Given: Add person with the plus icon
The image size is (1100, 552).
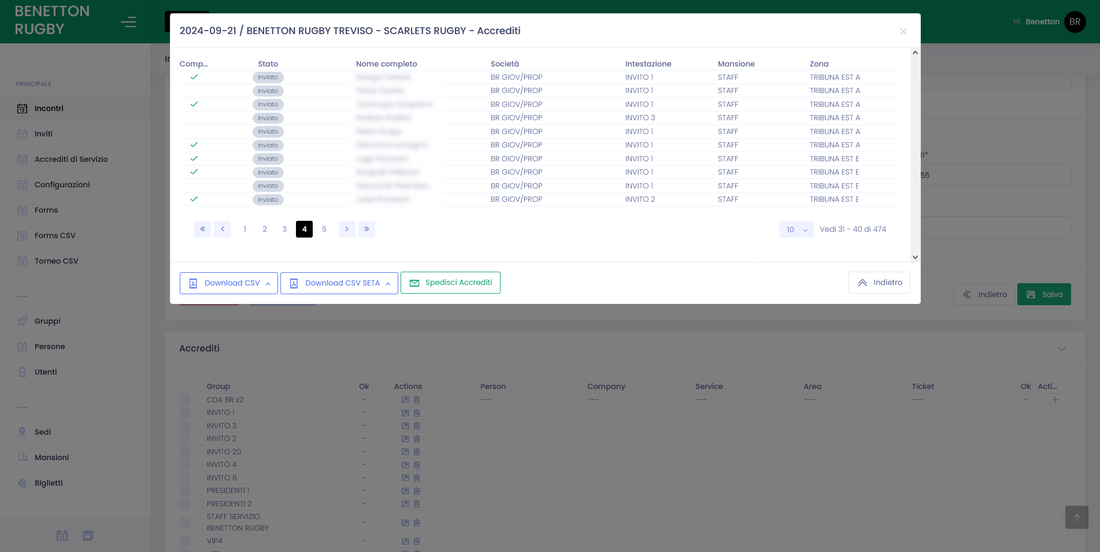Looking at the screenshot, I should [x=1055, y=400].
